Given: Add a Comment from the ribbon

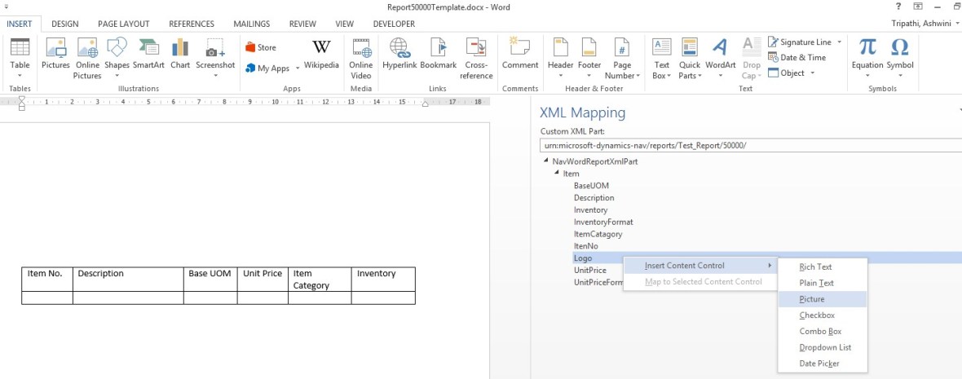Looking at the screenshot, I should [519, 54].
